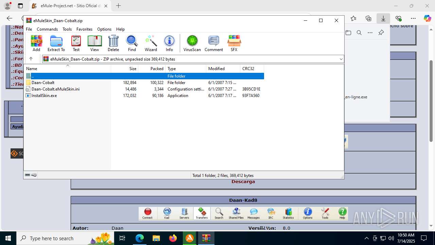Viewport: 435px width, 245px height.
Task: Open Task View on taskbar
Action: [x=123, y=238]
